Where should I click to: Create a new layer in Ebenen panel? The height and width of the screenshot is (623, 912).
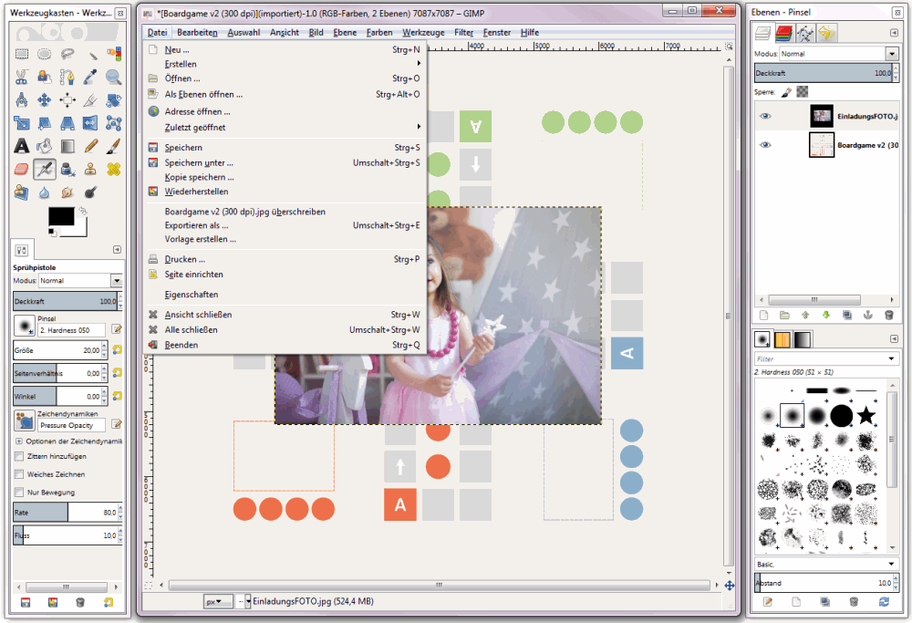[x=763, y=316]
